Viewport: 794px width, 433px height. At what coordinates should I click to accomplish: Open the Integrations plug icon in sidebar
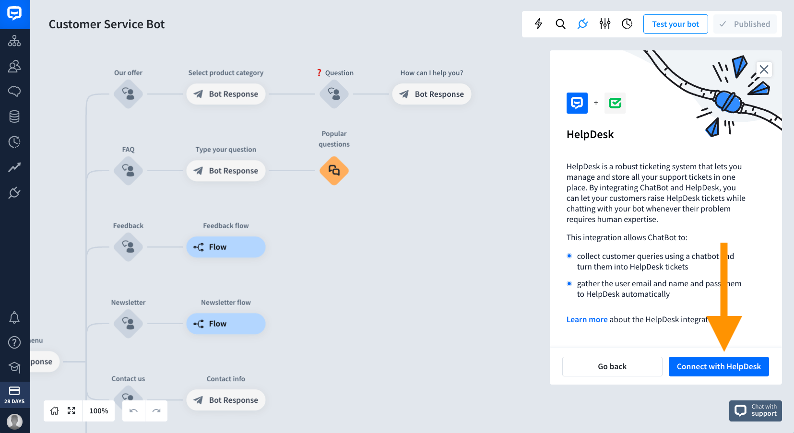14,193
